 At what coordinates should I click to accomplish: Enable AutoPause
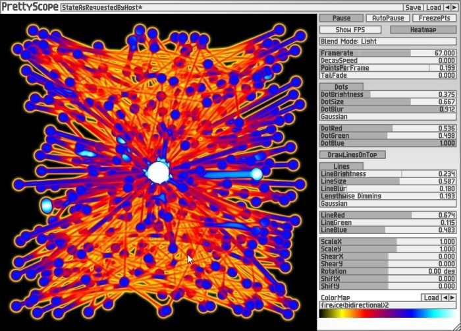[x=388, y=18]
